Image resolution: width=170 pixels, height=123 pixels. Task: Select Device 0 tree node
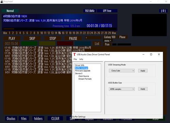79,73
